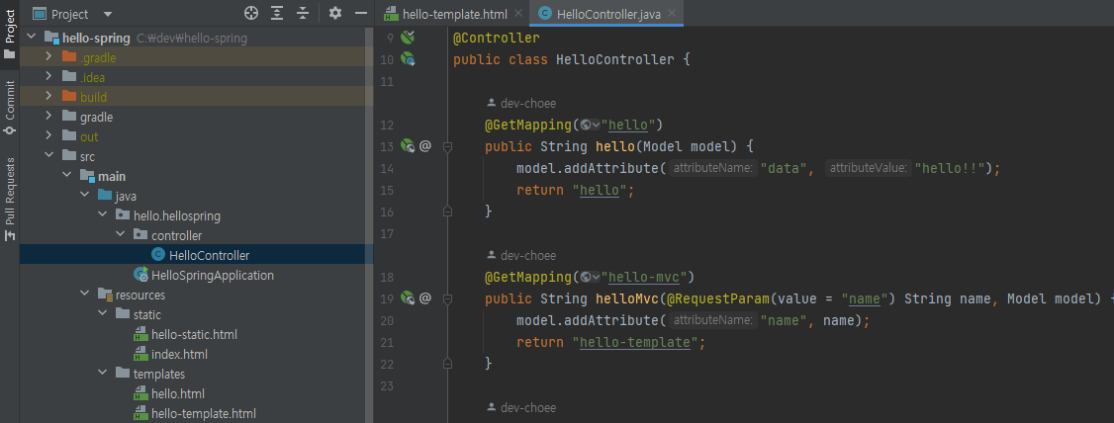Click the fold end marker on line 22
Screen dimensions: 1114x423
[447, 364]
